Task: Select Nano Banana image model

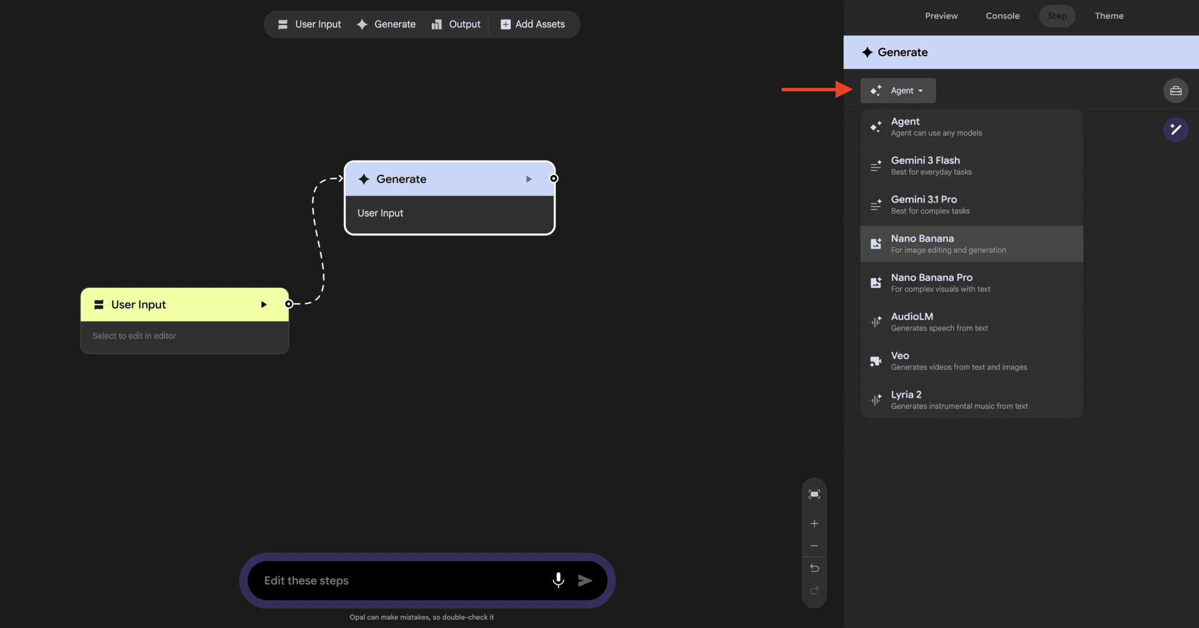Action: pyautogui.click(x=971, y=244)
